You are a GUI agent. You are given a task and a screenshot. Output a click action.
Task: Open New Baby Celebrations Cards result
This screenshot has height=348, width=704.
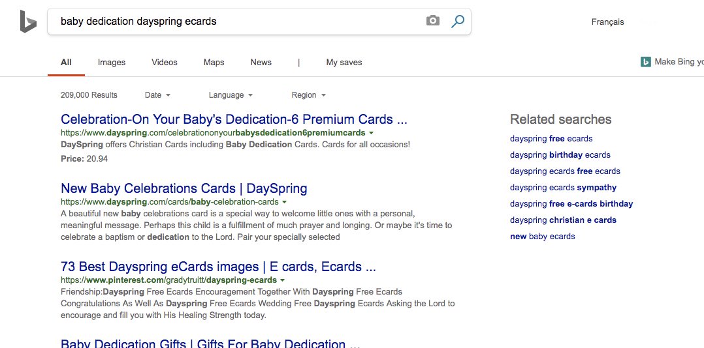coord(184,188)
